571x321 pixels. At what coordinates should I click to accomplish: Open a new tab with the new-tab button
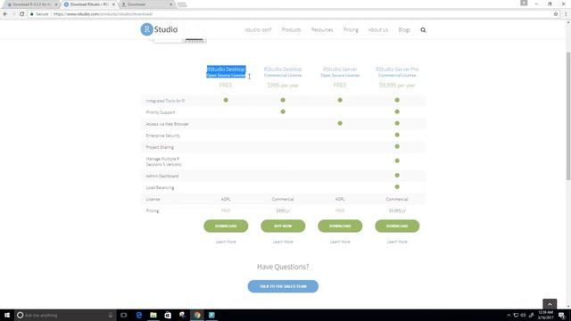(182, 4)
